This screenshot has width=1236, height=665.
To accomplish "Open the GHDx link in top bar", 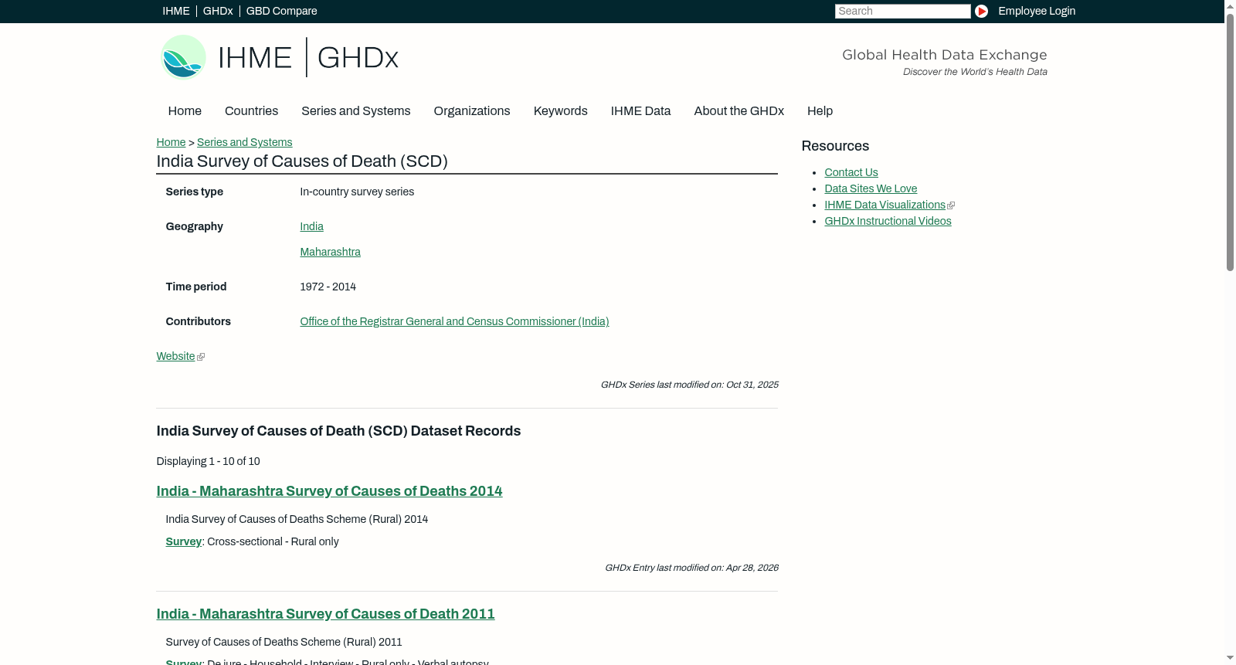I will click(x=218, y=11).
